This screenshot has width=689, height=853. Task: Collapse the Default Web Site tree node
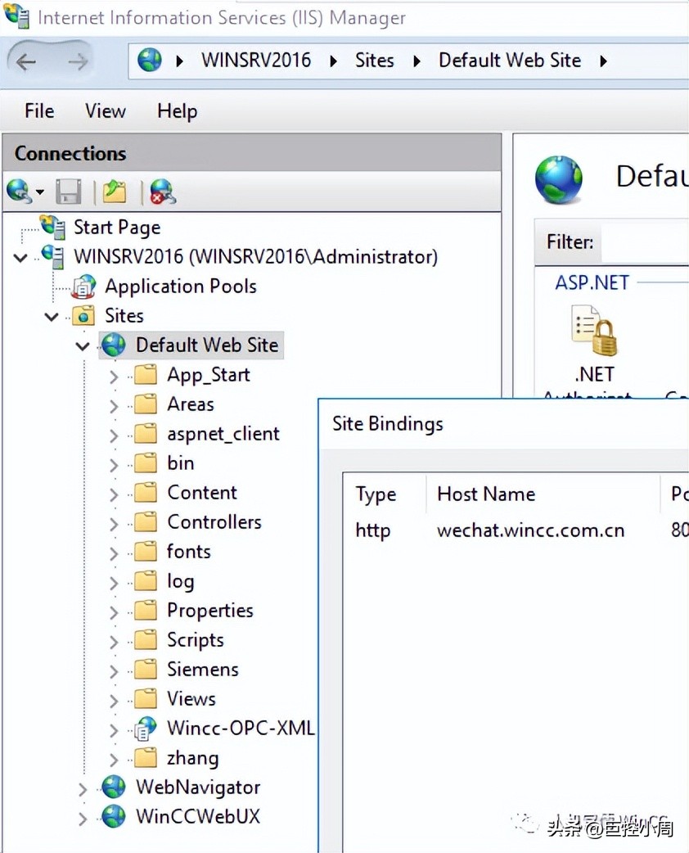[x=83, y=346]
